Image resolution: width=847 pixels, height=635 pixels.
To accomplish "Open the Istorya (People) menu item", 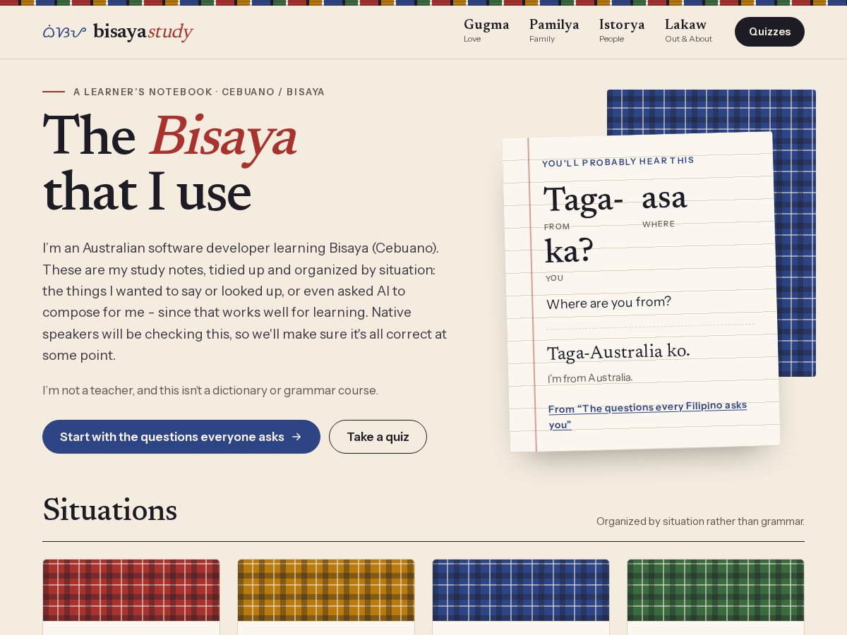I will (x=622, y=31).
